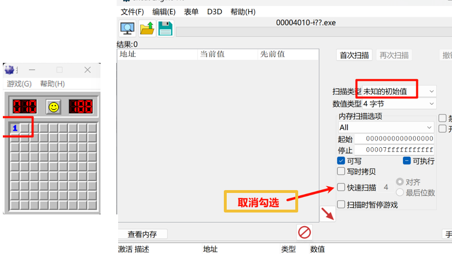Click the 类型 column header in address table

[x=288, y=249]
